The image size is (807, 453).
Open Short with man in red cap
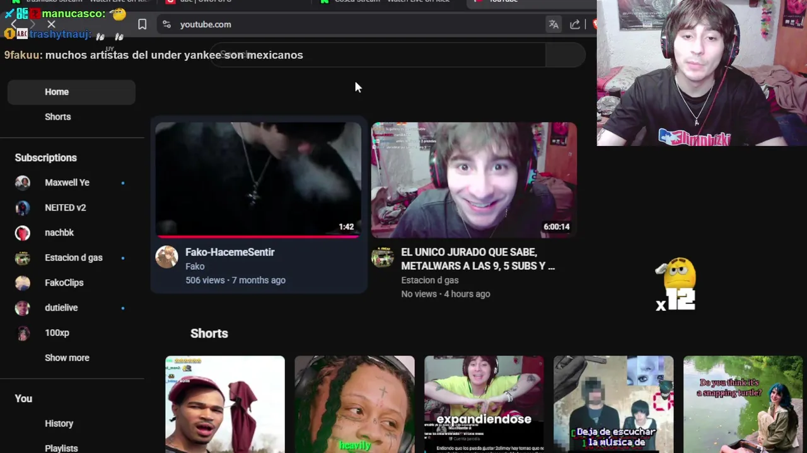coord(225,405)
